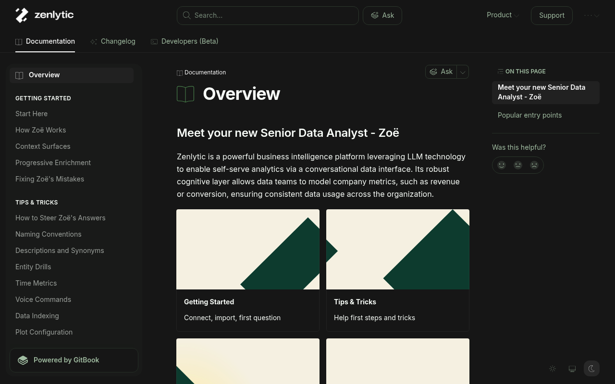
Task: Open Powered by GitBook link
Action: pos(74,360)
